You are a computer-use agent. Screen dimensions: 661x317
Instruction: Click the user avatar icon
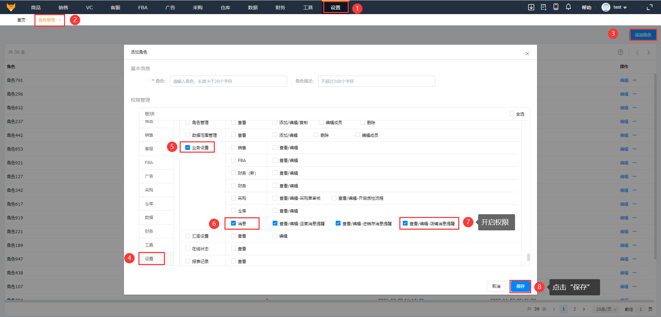click(606, 7)
